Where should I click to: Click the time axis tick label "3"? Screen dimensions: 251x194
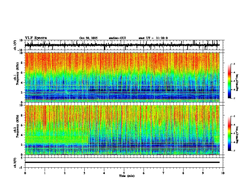point(84,173)
